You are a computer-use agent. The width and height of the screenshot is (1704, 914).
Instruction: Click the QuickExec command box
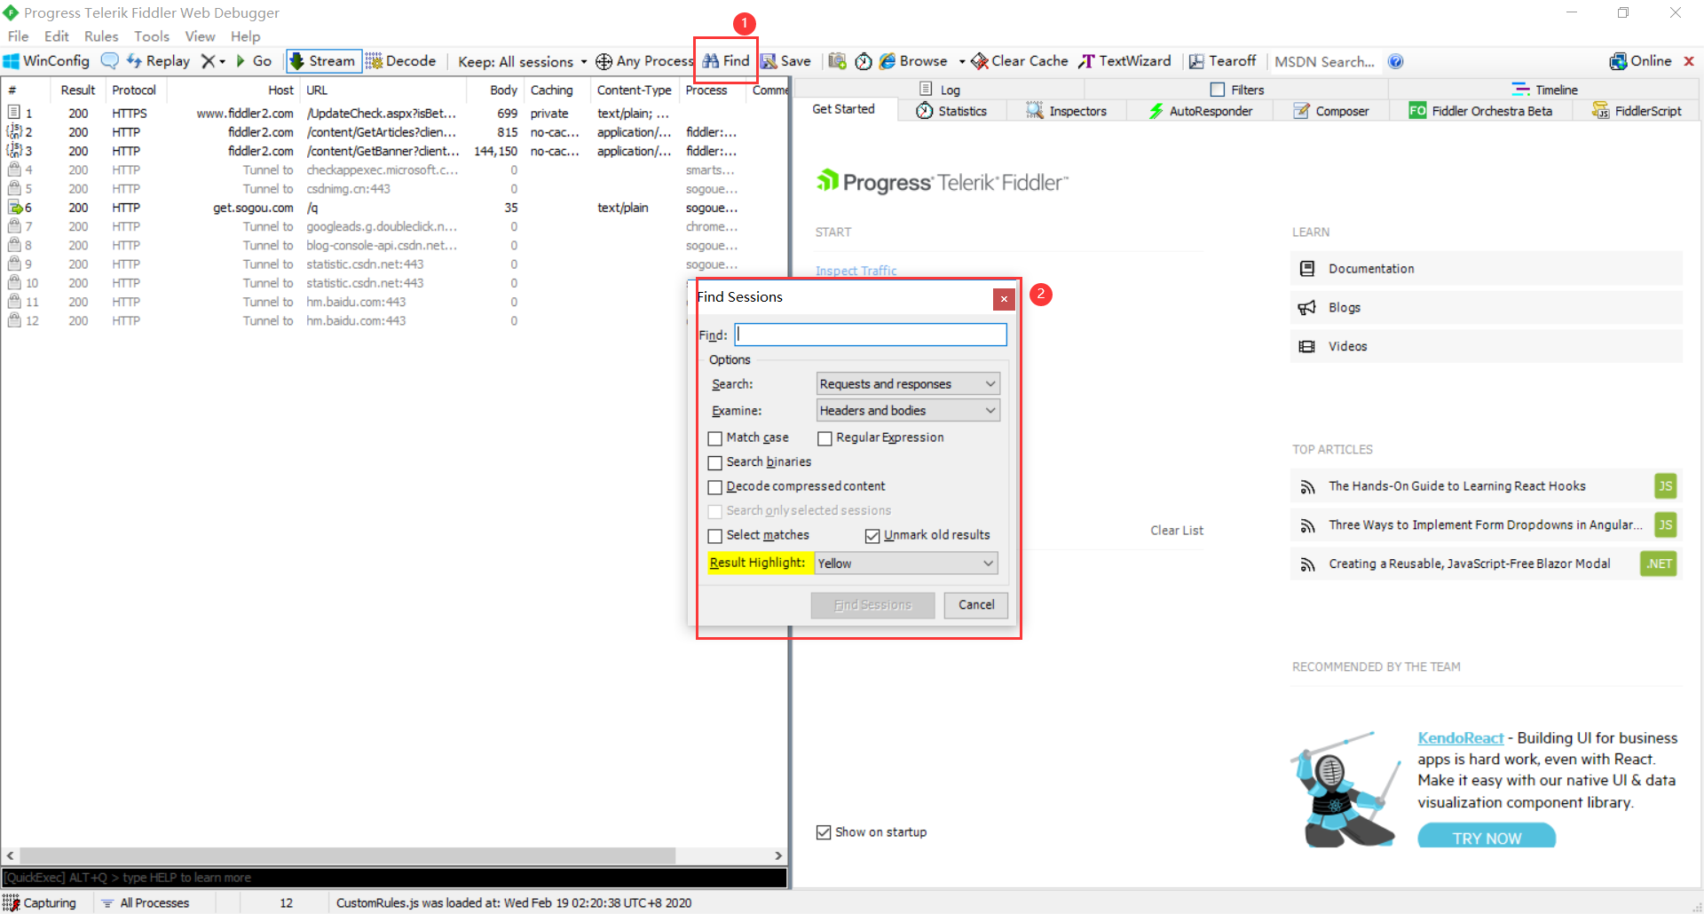[x=394, y=878]
